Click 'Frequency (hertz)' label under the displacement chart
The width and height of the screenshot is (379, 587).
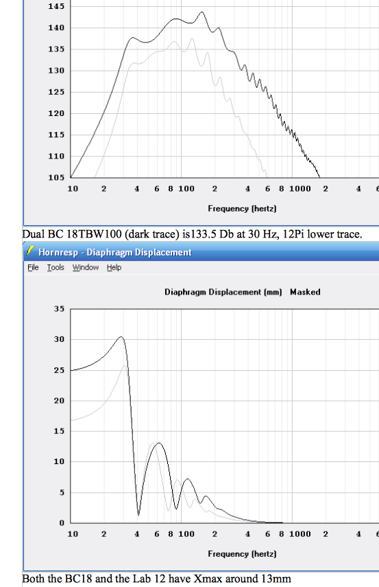coord(242,553)
